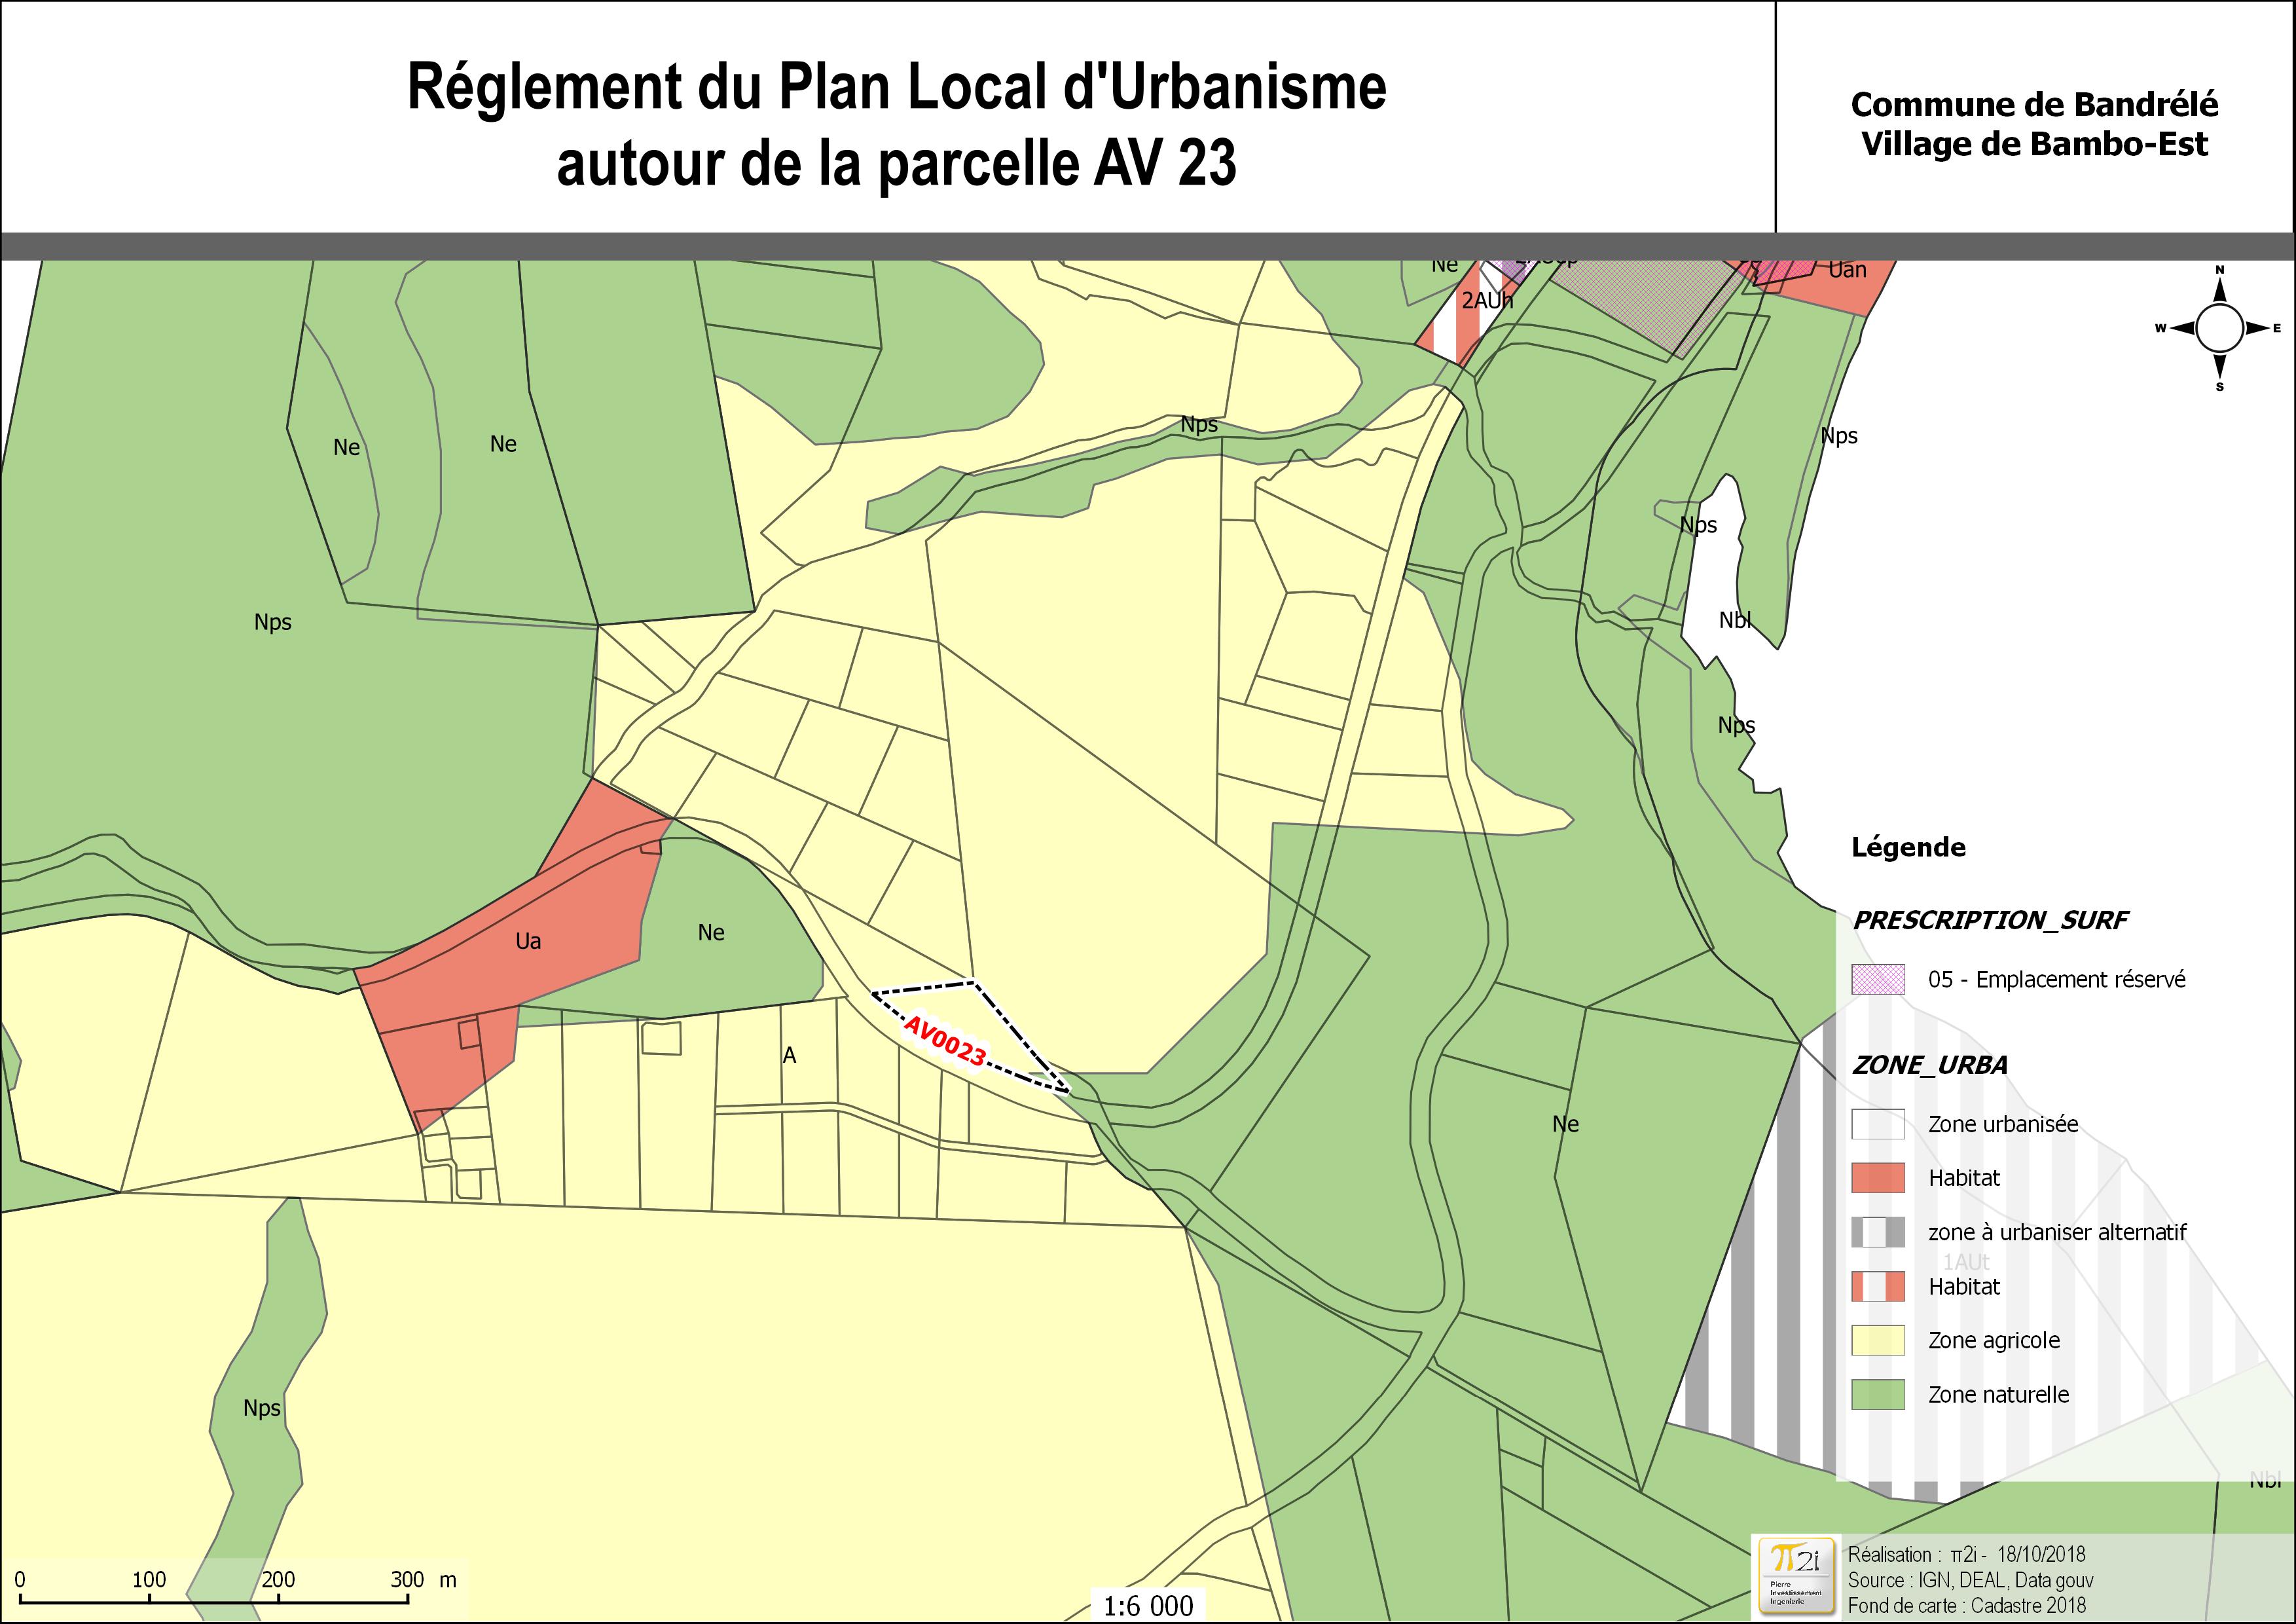Select the solid red Habitat legend swatch
Image resolution: width=2296 pixels, height=1624 pixels.
pyautogui.click(x=1877, y=1178)
